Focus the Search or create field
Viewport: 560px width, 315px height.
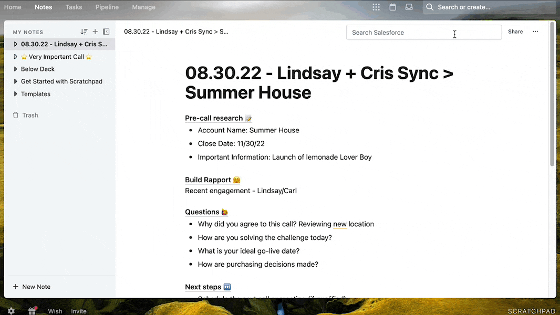[x=488, y=7]
